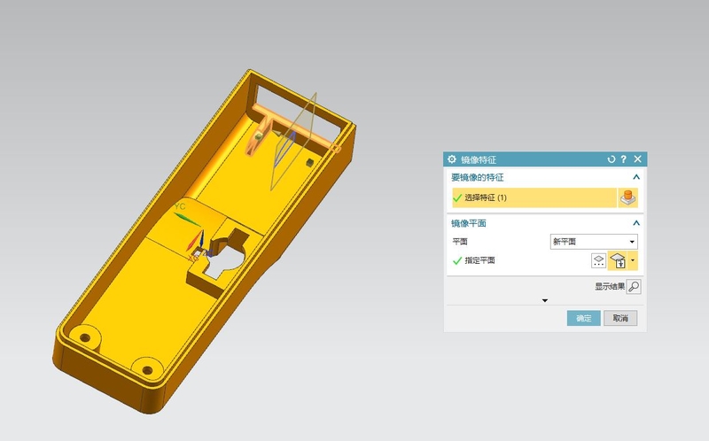Collapse the 要镜像的特征 section

pyautogui.click(x=635, y=178)
